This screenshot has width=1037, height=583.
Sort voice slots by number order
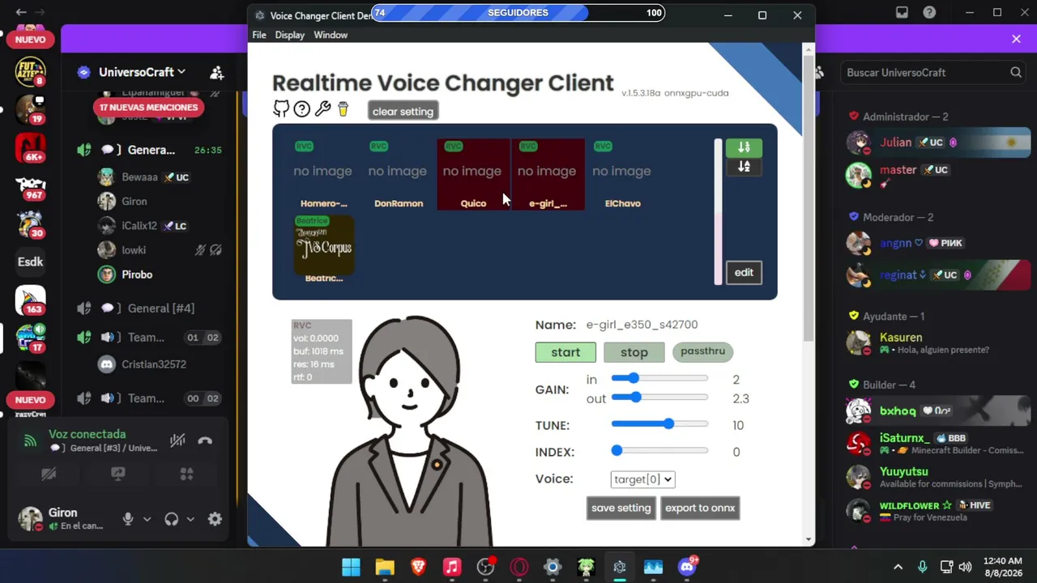coord(744,147)
